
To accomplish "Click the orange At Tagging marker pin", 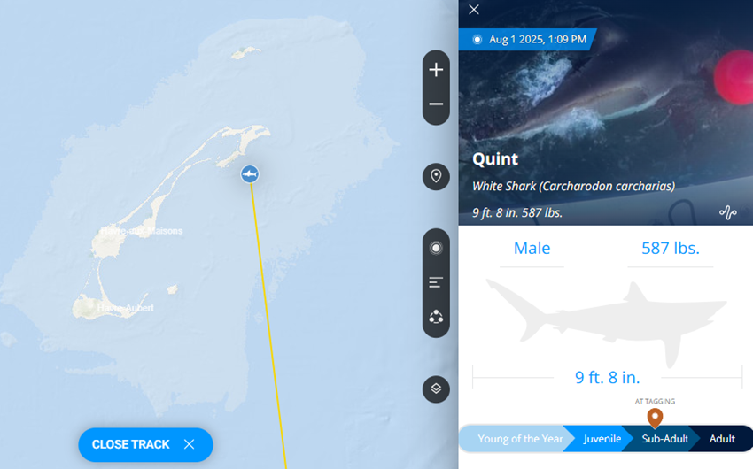I will point(655,417).
